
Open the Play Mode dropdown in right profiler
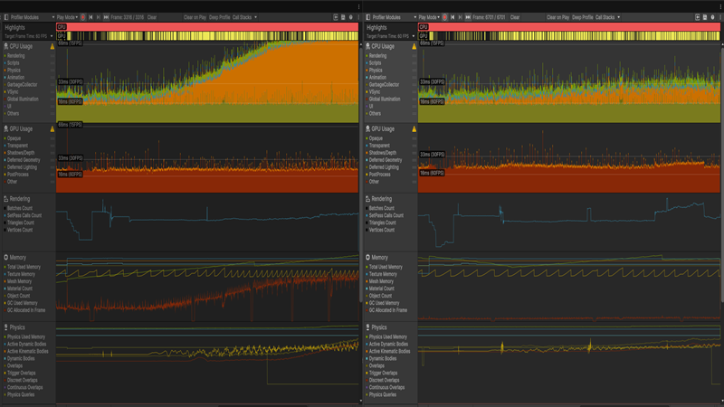(429, 17)
